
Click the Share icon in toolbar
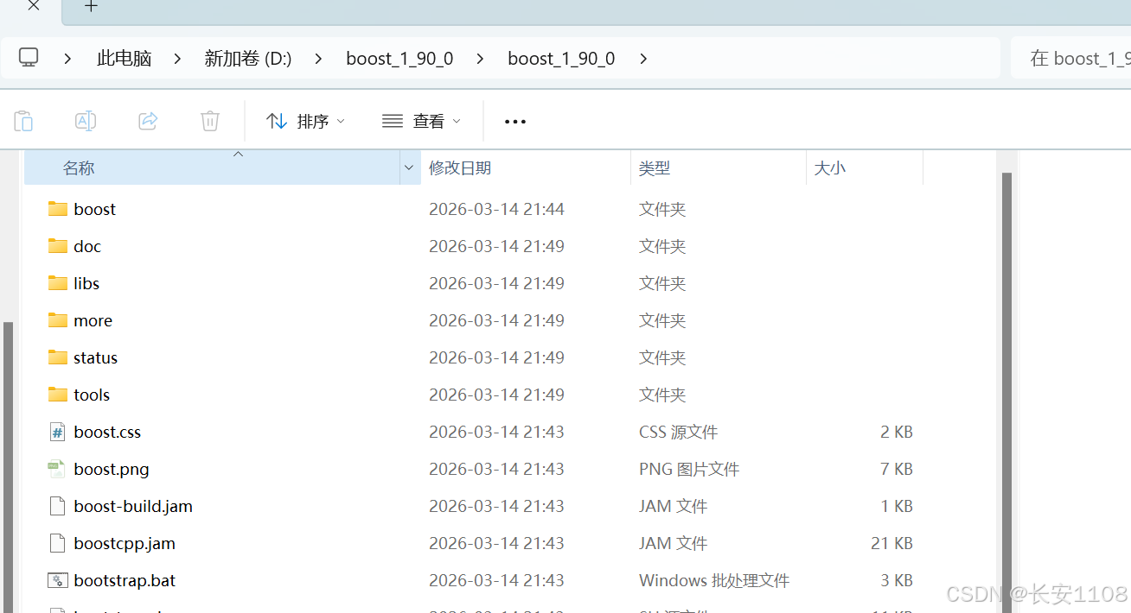coord(148,121)
